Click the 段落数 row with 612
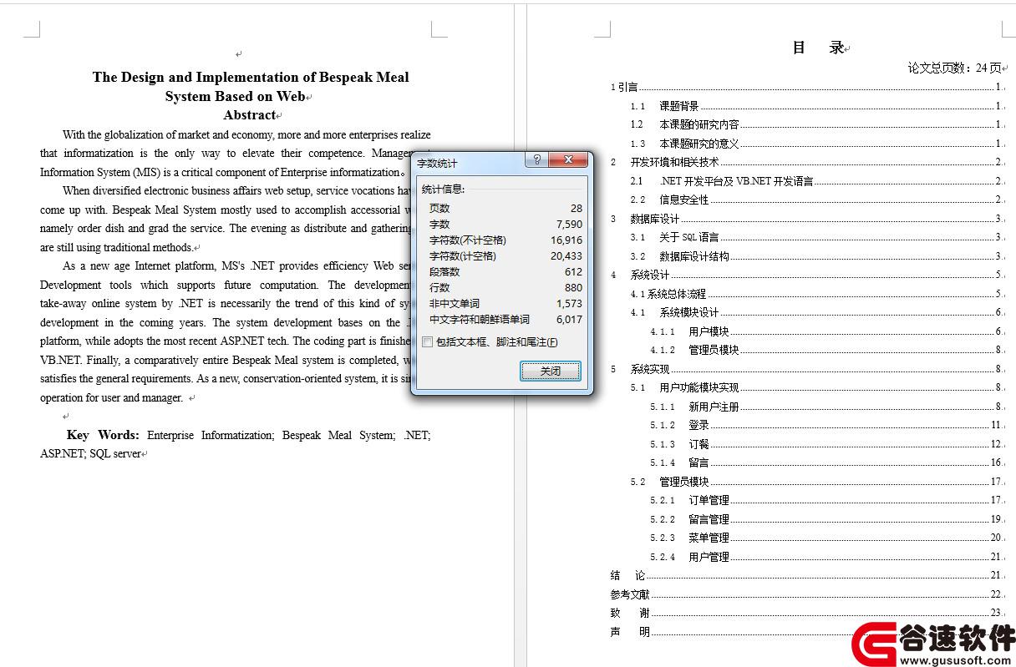Image resolution: width=1016 pixels, height=667 pixels. [x=505, y=271]
